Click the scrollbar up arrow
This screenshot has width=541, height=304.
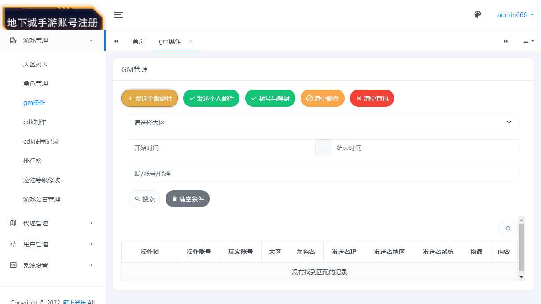522,220
